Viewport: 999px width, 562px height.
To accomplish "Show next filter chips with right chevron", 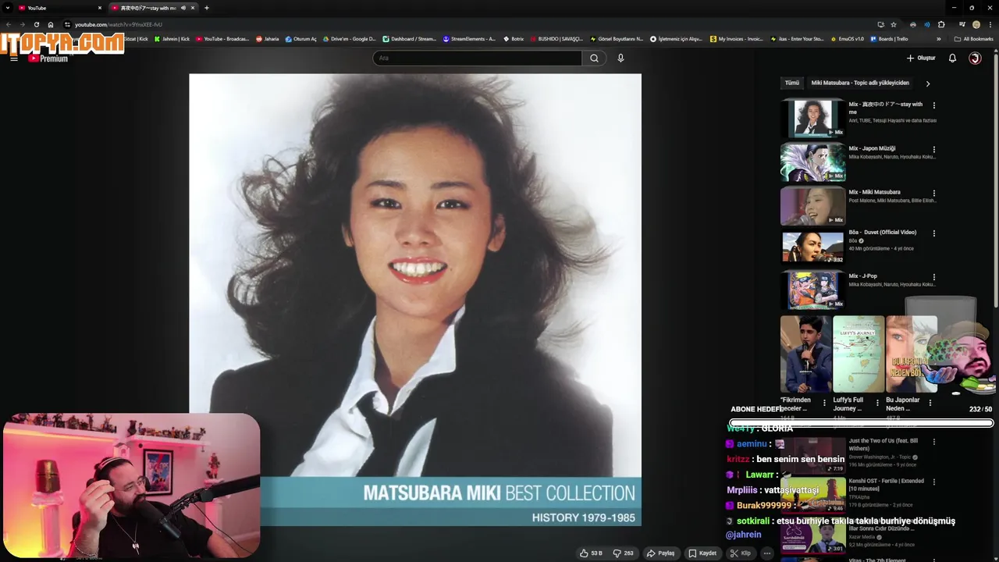I will 928,84.
